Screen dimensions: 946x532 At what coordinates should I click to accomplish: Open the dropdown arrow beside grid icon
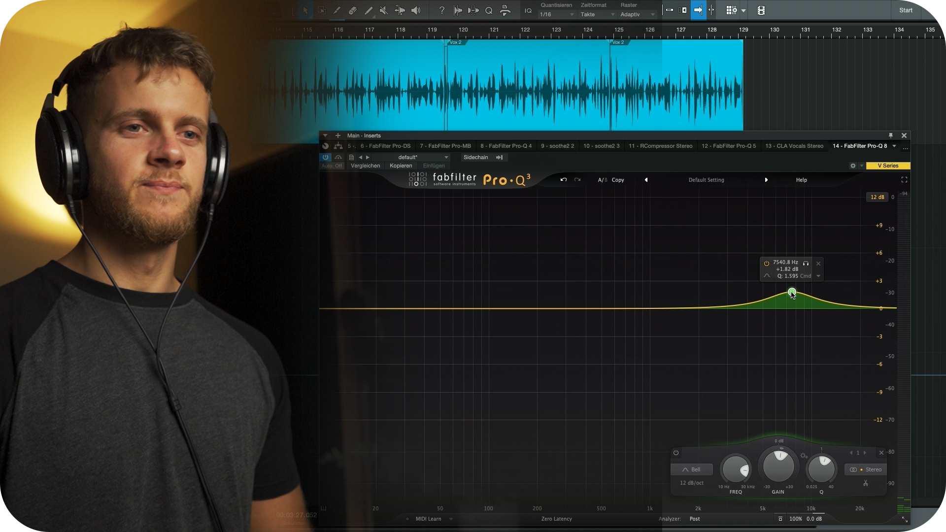coord(743,10)
